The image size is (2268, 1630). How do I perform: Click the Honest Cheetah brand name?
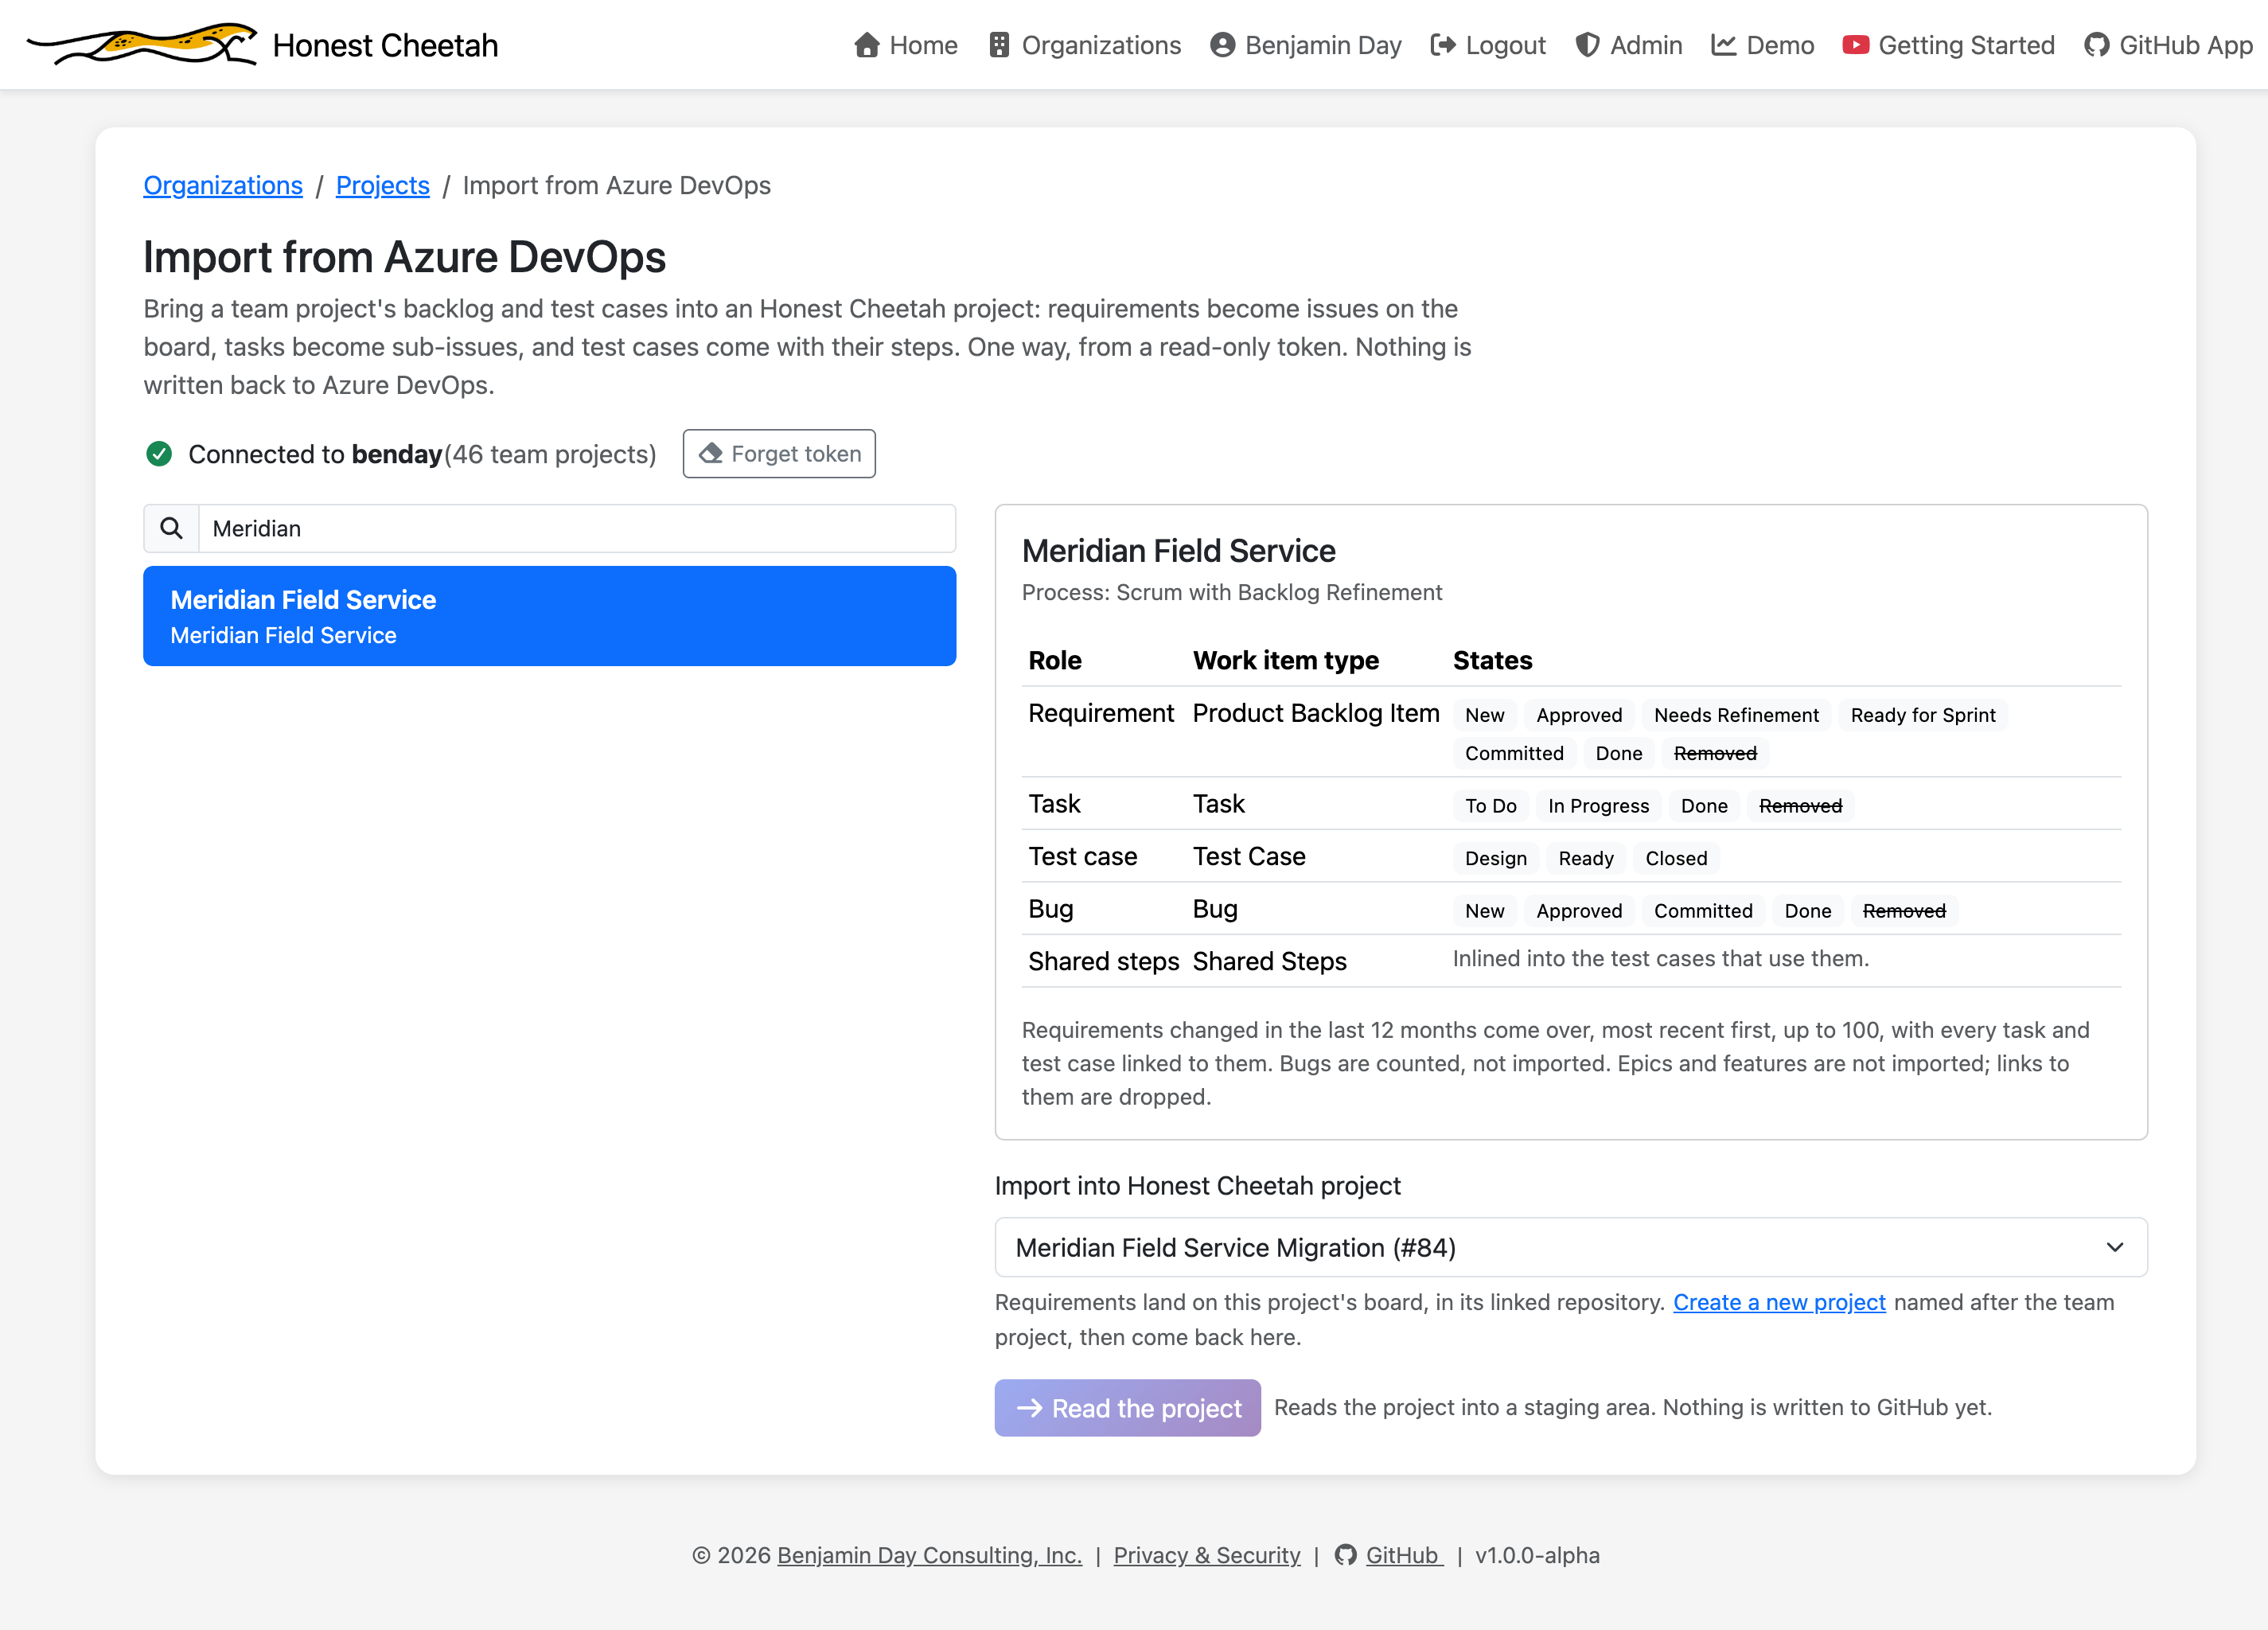pyautogui.click(x=385, y=45)
